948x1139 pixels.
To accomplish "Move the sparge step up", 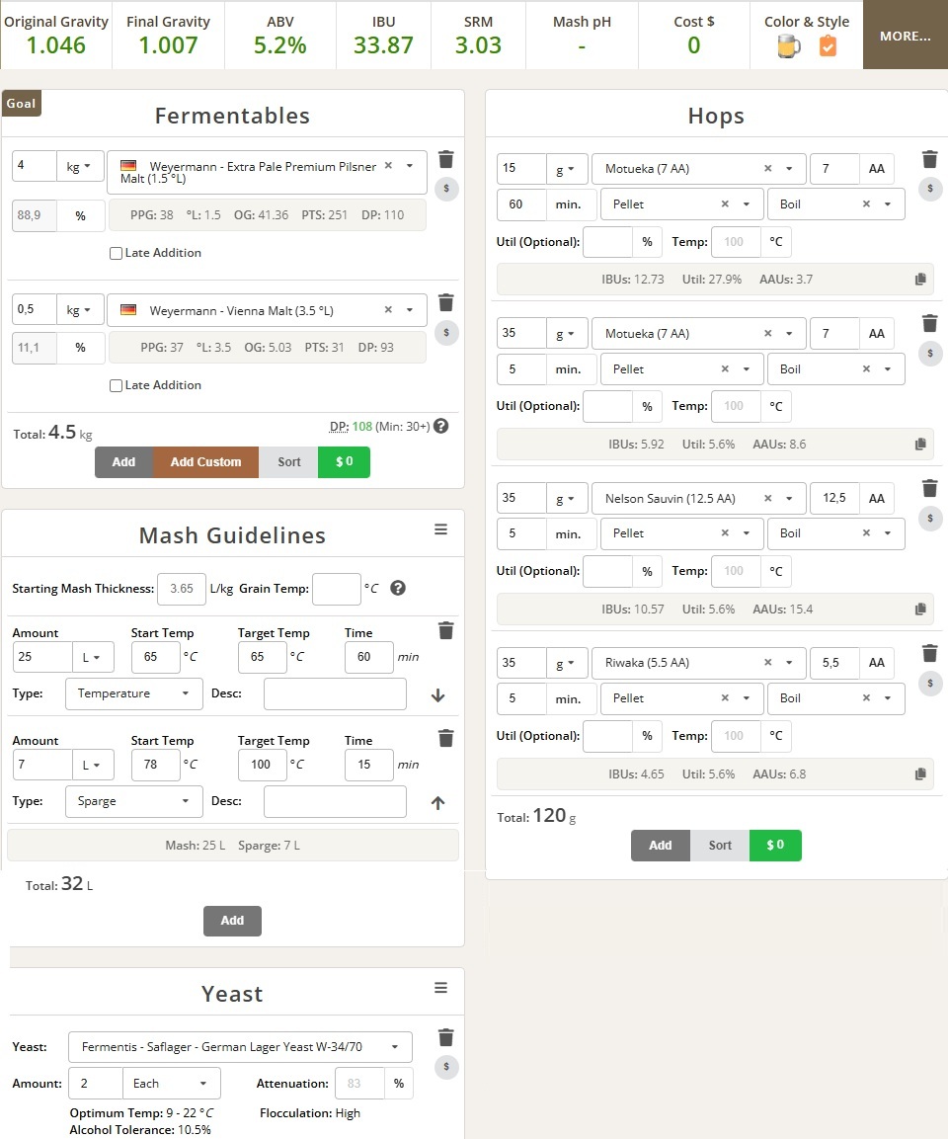I will tap(437, 803).
